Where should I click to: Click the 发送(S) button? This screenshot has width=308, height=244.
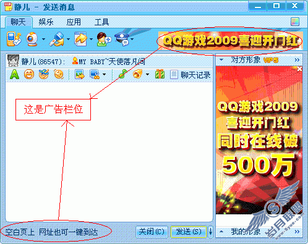[x=189, y=232]
